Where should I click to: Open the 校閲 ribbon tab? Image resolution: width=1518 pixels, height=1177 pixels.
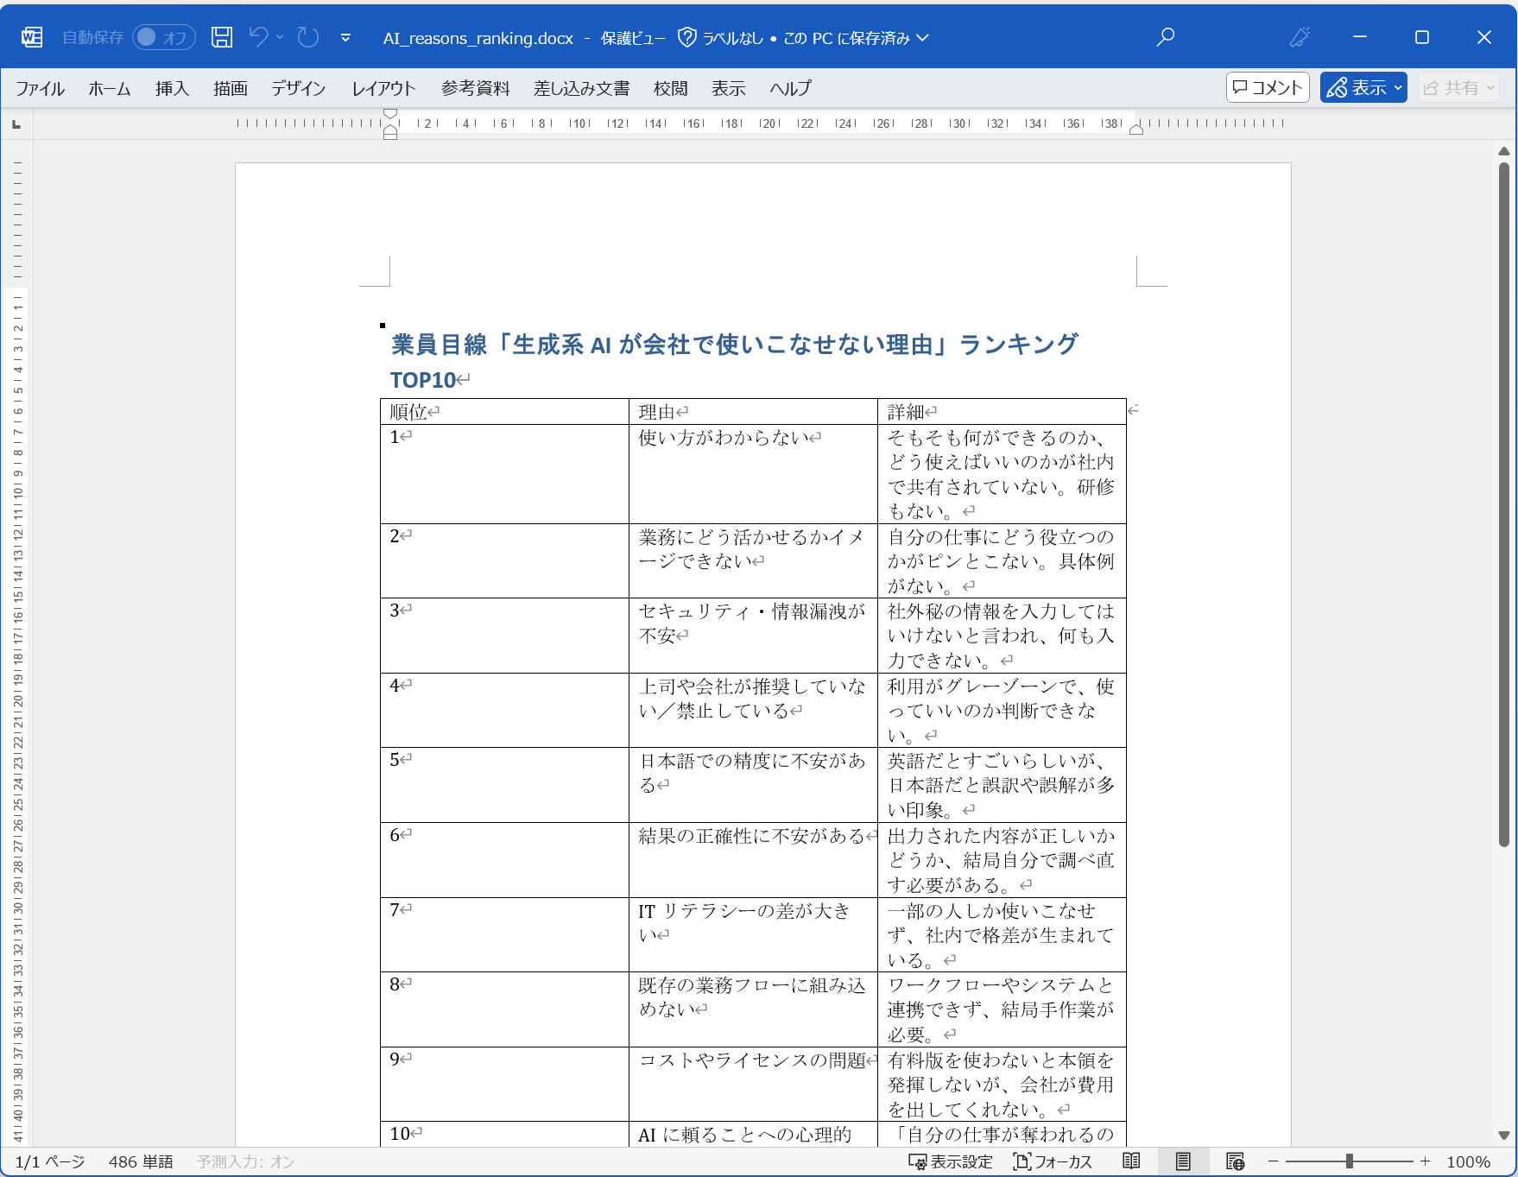671,87
